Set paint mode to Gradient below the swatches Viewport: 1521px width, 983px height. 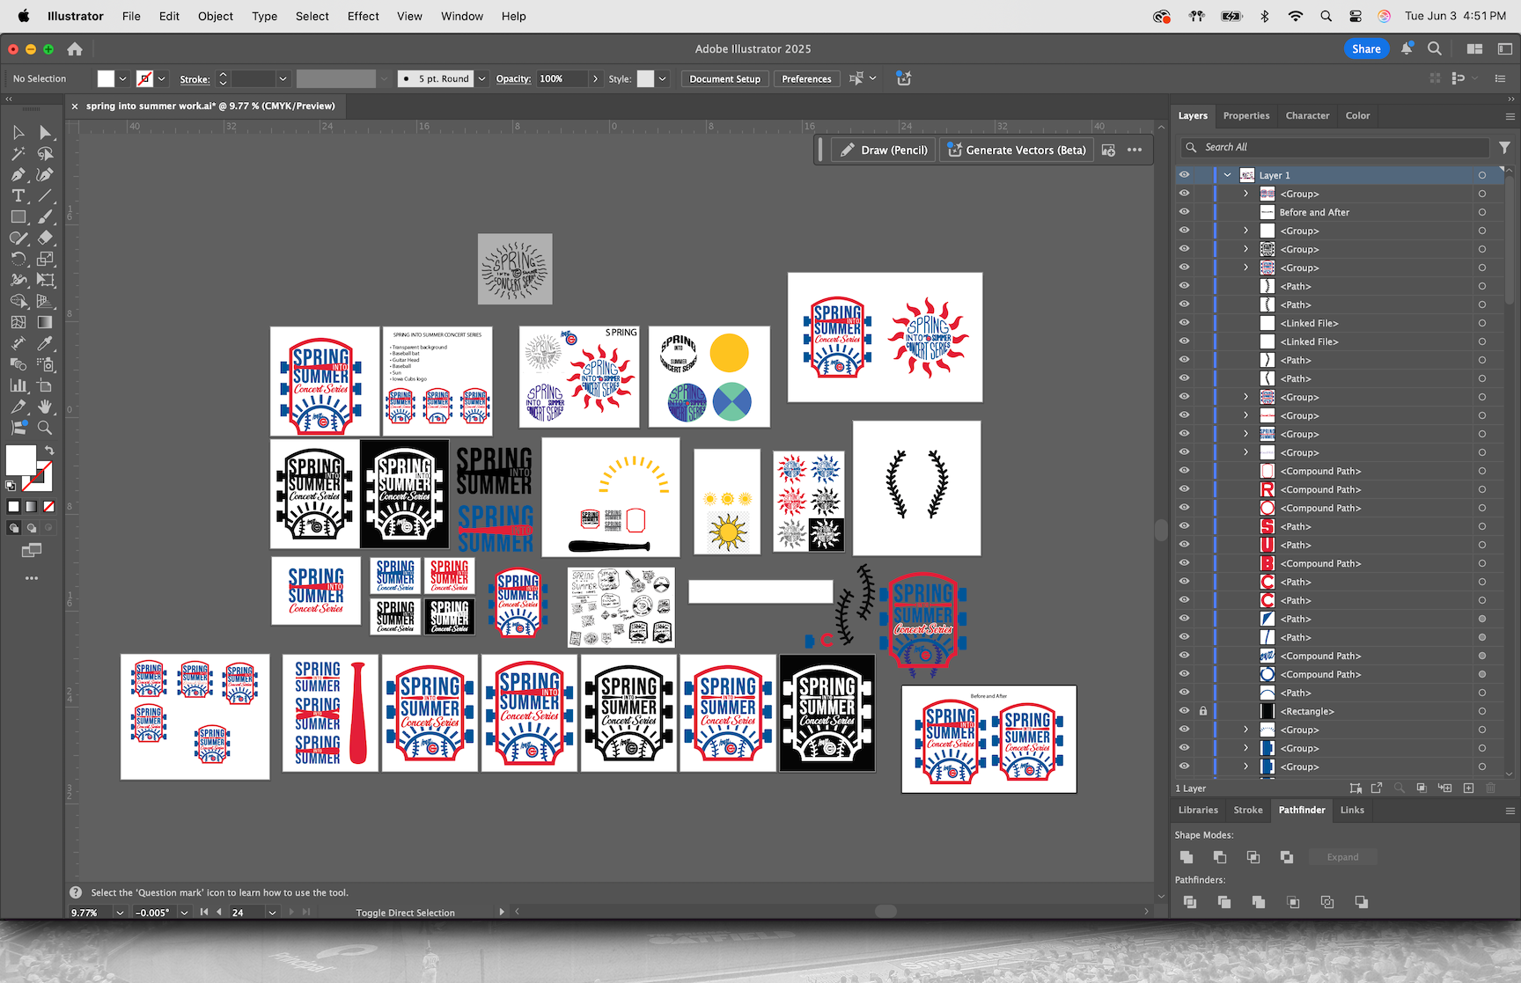tap(31, 507)
